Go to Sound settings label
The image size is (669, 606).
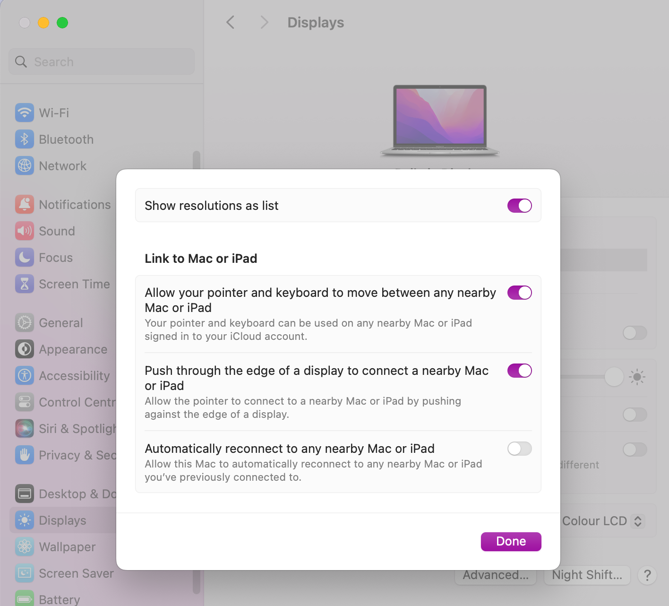point(57,231)
